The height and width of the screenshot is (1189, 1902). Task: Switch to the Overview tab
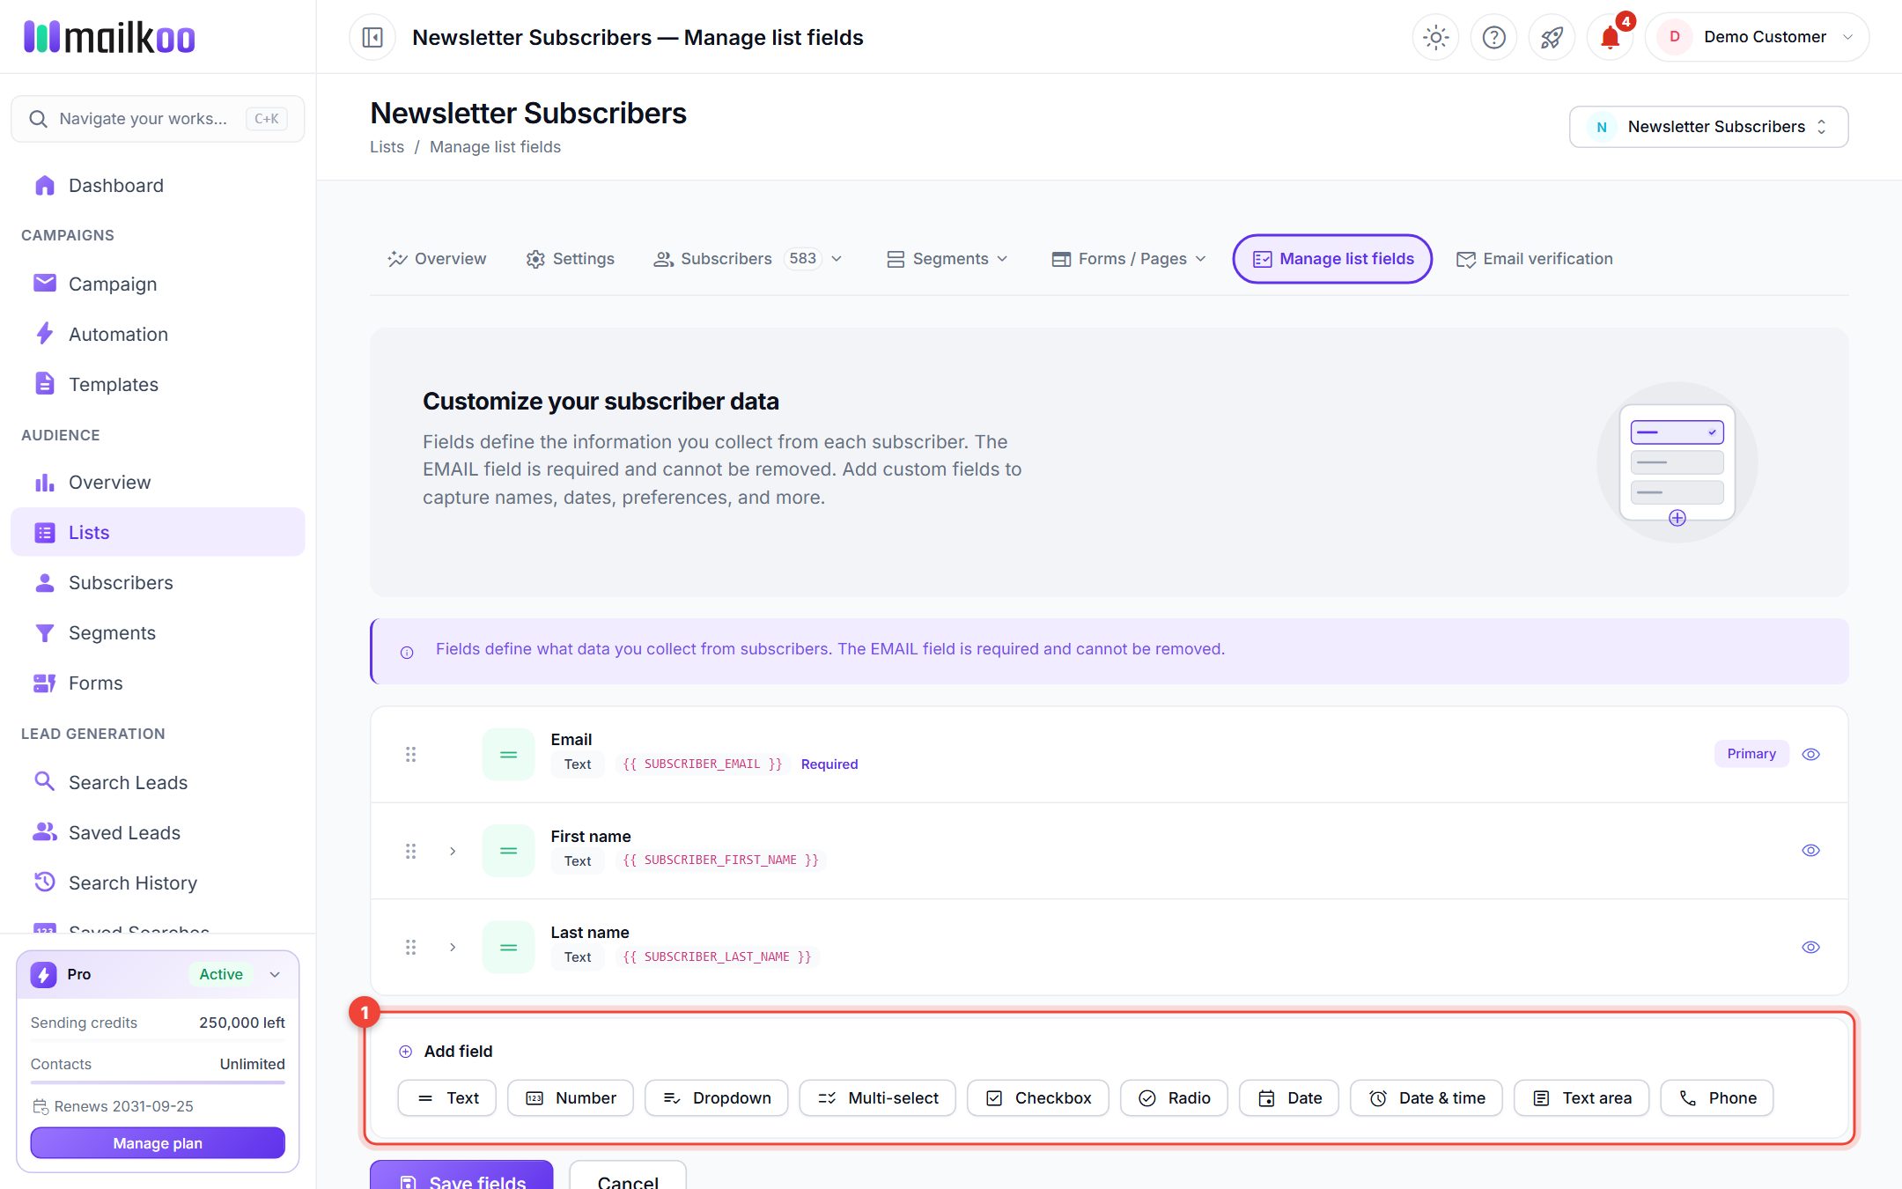click(x=437, y=259)
